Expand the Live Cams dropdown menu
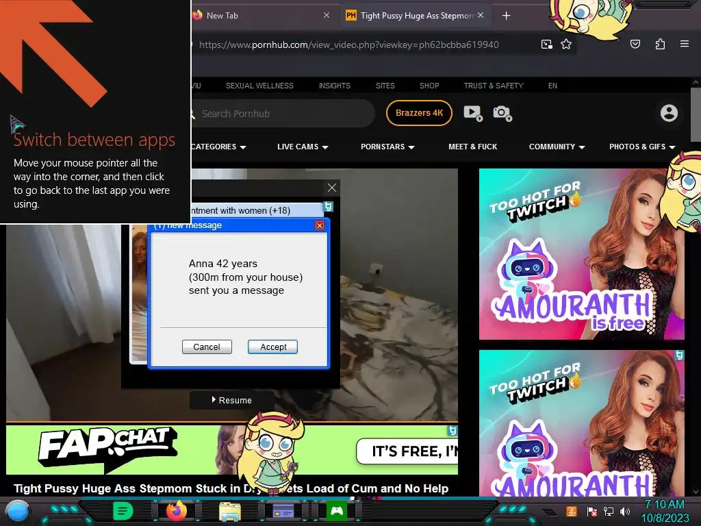Screen dimensions: 701x526 pyautogui.click(x=303, y=147)
